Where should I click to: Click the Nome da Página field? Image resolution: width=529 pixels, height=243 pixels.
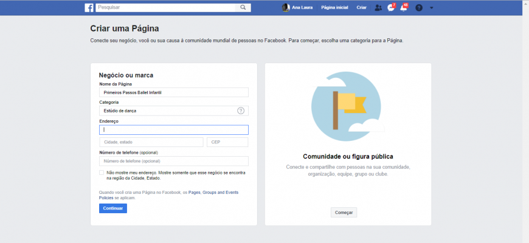coord(174,92)
